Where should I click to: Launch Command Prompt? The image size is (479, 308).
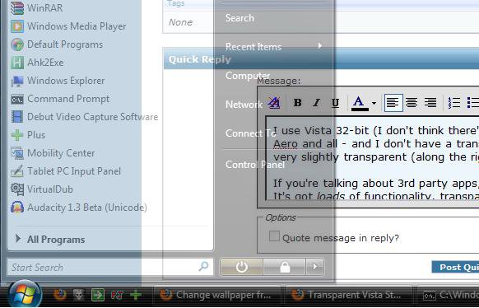(60, 99)
